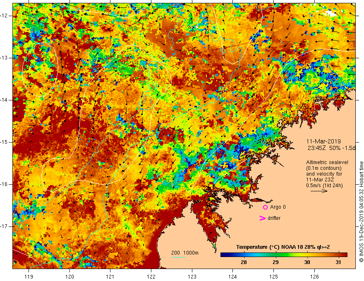Viewport: 364px width, 281px height.
Task: Click the latitude axis label -15
Action: pyautogui.click(x=5, y=142)
